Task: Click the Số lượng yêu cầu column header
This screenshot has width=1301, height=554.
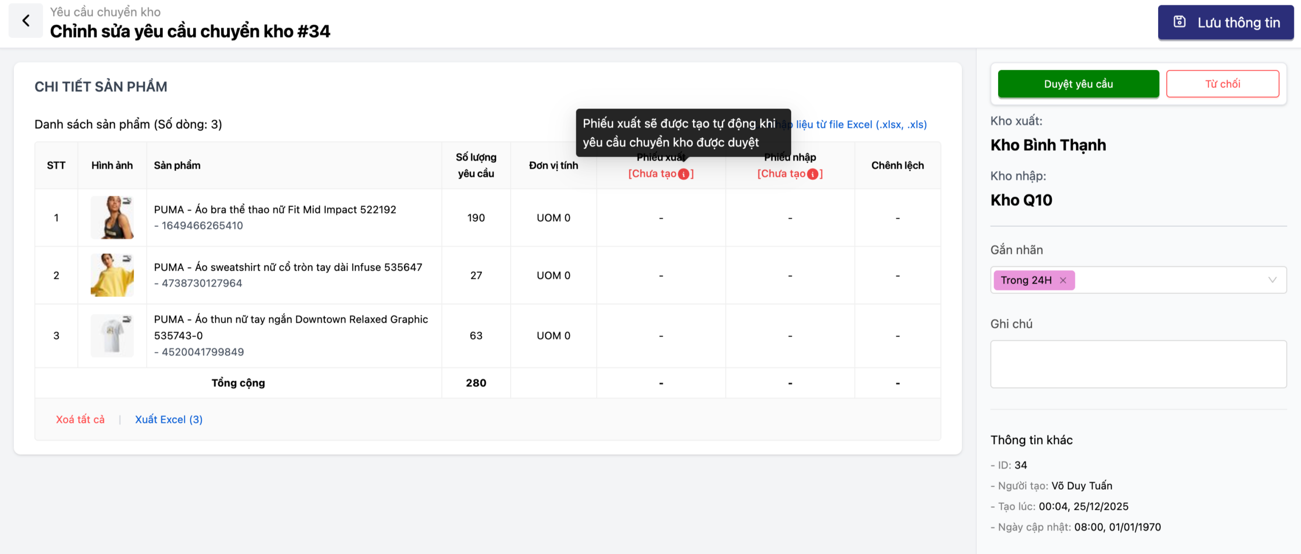Action: [476, 166]
